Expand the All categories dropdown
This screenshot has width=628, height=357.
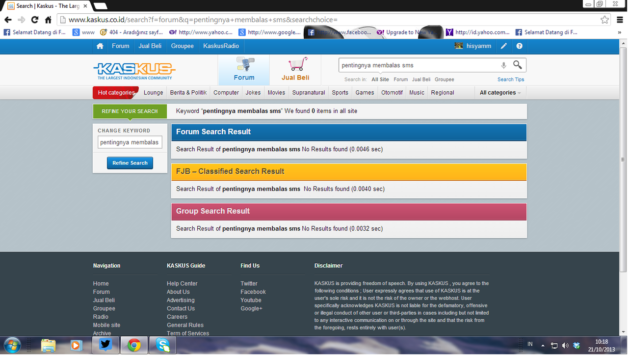(500, 92)
